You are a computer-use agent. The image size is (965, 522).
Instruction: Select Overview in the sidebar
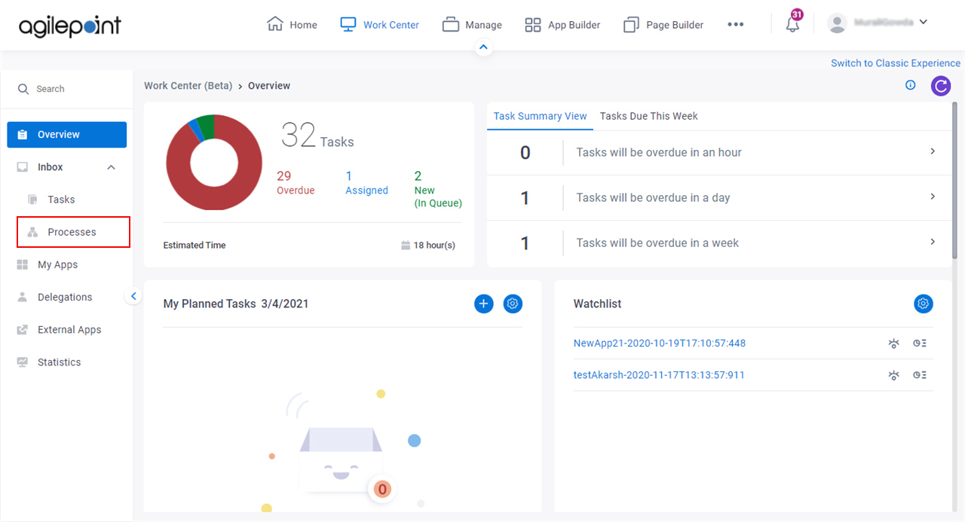click(x=67, y=135)
